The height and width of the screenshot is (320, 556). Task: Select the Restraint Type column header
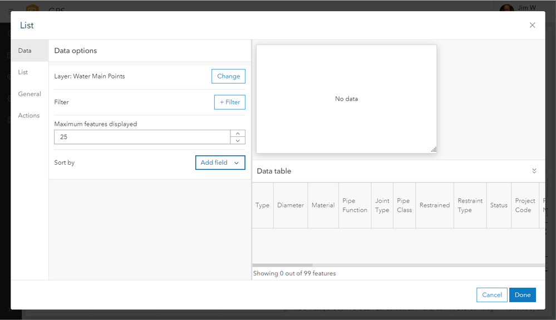click(x=470, y=205)
